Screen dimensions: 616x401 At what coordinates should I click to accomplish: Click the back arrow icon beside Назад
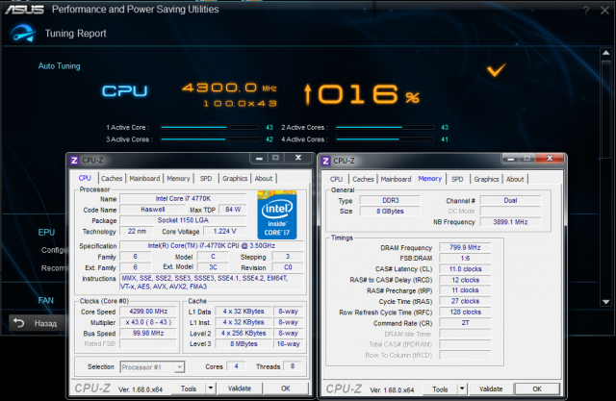point(19,323)
